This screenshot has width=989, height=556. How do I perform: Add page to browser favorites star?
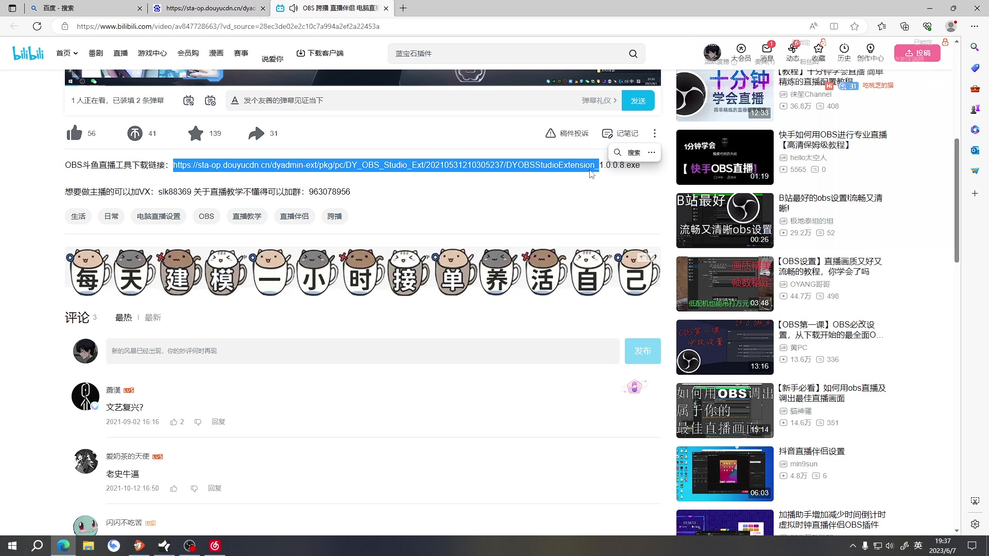(855, 26)
